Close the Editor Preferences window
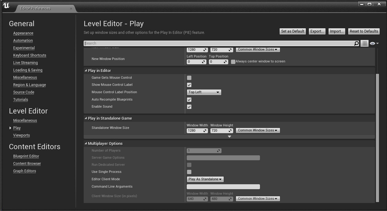 (x=379, y=4)
